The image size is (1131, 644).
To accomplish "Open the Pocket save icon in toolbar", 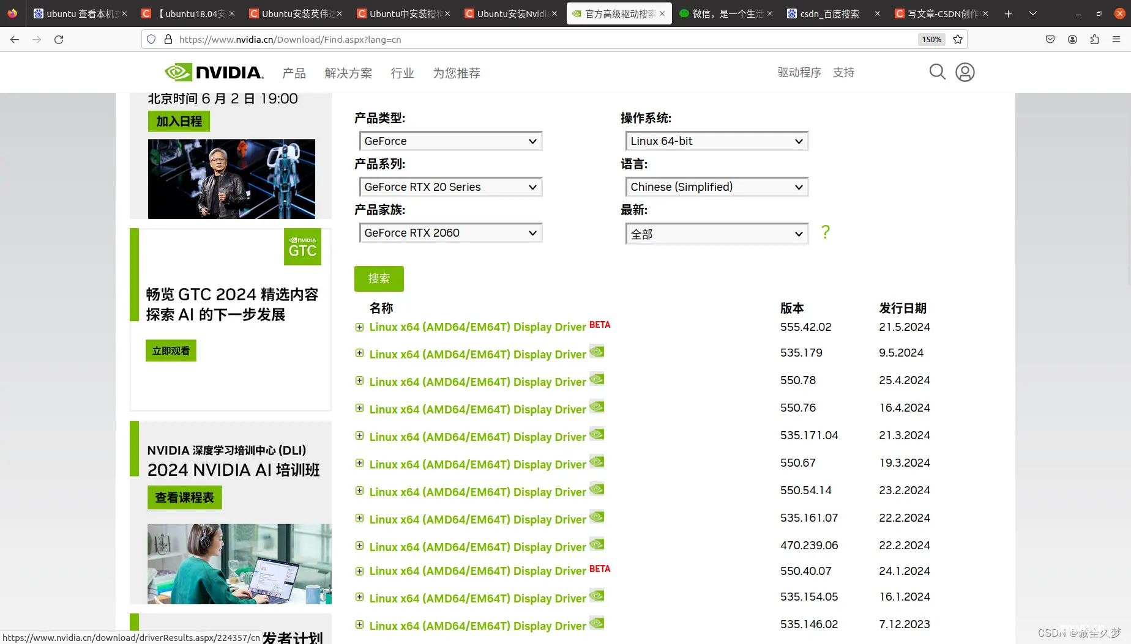I will click(1050, 39).
